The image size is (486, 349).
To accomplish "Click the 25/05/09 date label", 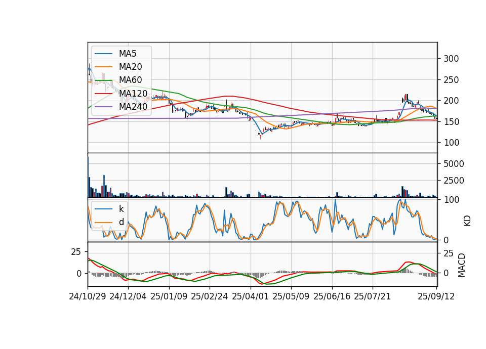I will (291, 296).
